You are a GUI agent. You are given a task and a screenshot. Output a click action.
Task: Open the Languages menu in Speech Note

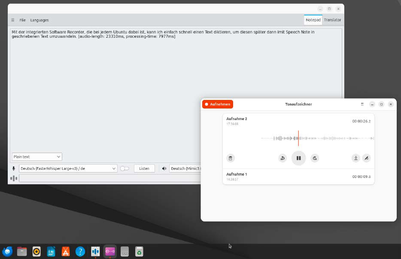(x=39, y=20)
